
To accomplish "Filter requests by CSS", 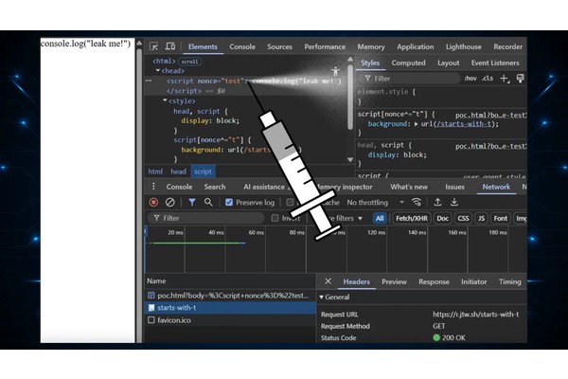I will pos(463,218).
